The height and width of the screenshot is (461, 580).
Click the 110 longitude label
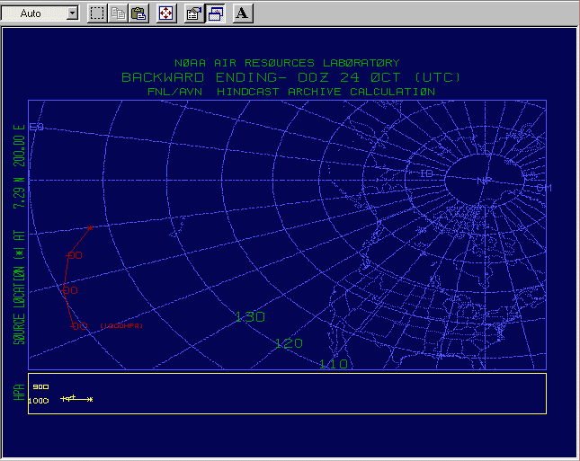[x=334, y=363]
